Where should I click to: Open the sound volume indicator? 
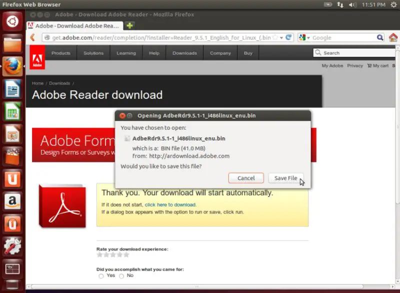[352, 4]
